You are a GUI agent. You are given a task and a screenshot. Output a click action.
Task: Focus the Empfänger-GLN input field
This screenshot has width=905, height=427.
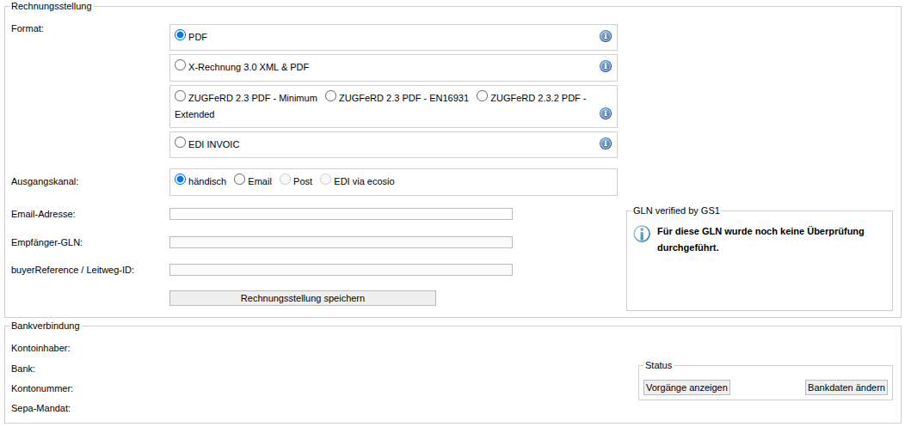pyautogui.click(x=341, y=242)
